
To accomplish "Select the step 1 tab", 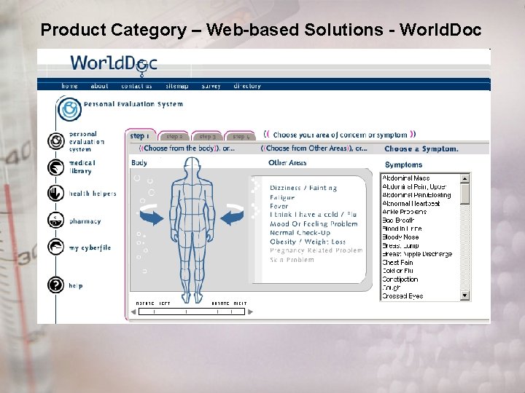I will pyautogui.click(x=140, y=135).
